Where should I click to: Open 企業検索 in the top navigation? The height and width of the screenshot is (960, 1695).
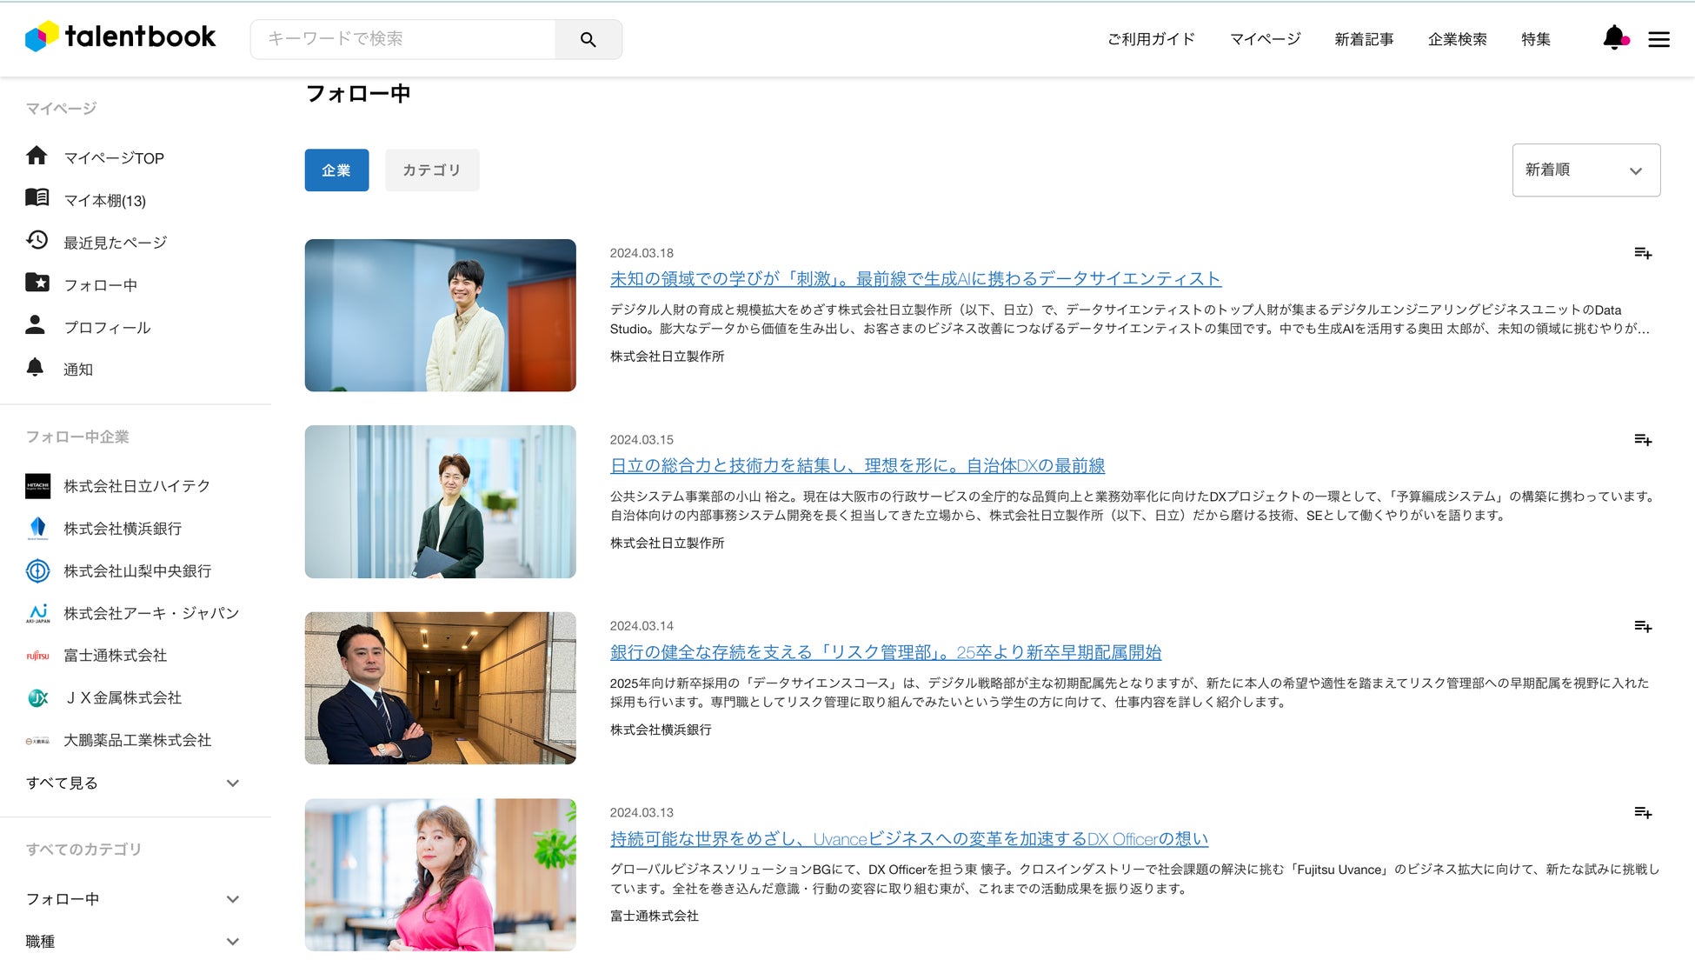click(1457, 39)
